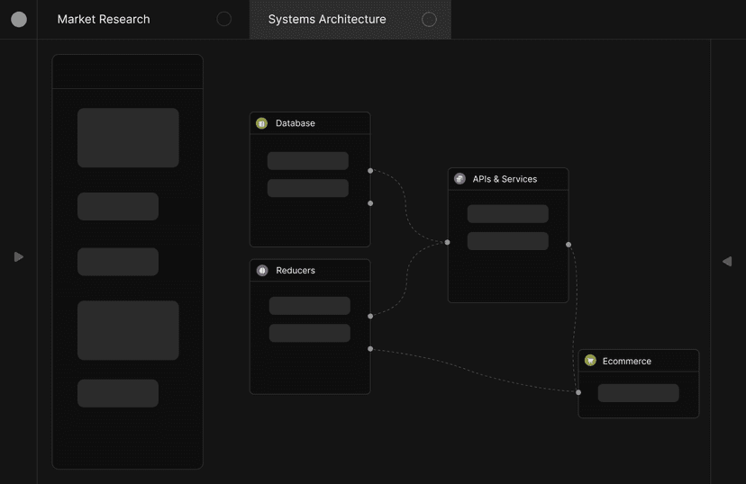The height and width of the screenshot is (484, 746).
Task: Click the first placeholder field in Database node
Action: point(308,161)
